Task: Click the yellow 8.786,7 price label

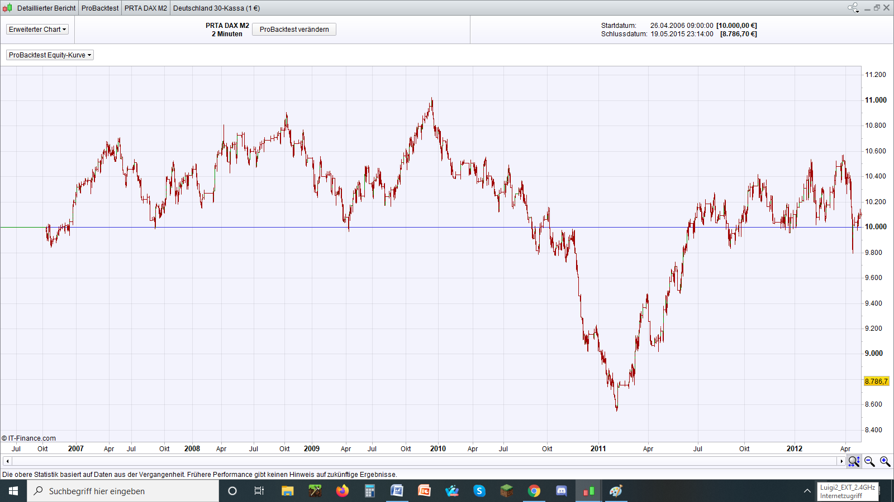Action: click(876, 382)
